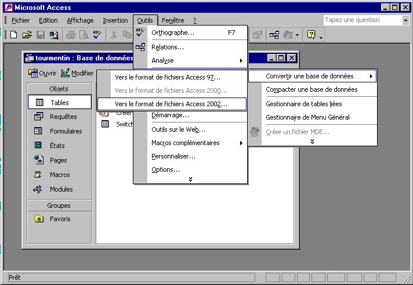Click Modifier in the database window
The height and width of the screenshot is (285, 413).
(77, 73)
